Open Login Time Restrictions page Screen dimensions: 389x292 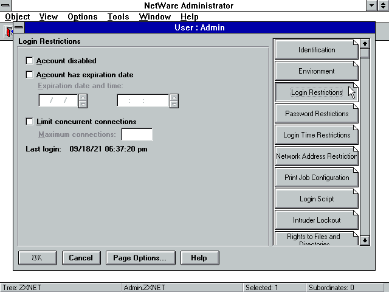pos(317,135)
